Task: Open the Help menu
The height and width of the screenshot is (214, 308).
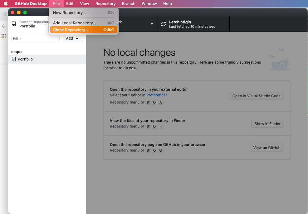Action: pyautogui.click(x=167, y=3)
